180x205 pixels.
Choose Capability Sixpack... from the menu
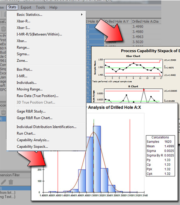(x=46, y=146)
